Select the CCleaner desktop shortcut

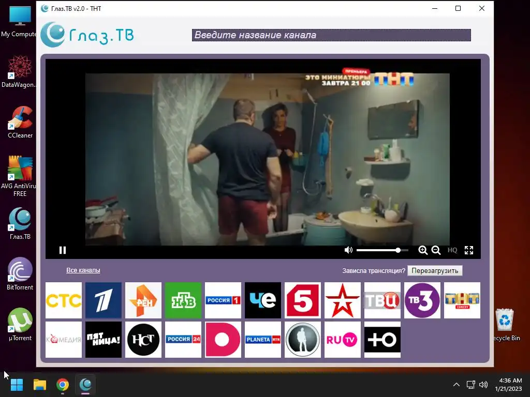20,122
